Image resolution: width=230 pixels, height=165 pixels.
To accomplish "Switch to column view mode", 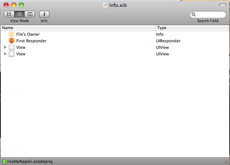I will tap(30, 14).
